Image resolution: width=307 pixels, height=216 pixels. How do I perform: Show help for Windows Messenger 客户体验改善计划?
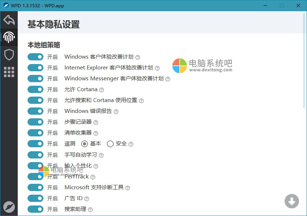pos(168,79)
